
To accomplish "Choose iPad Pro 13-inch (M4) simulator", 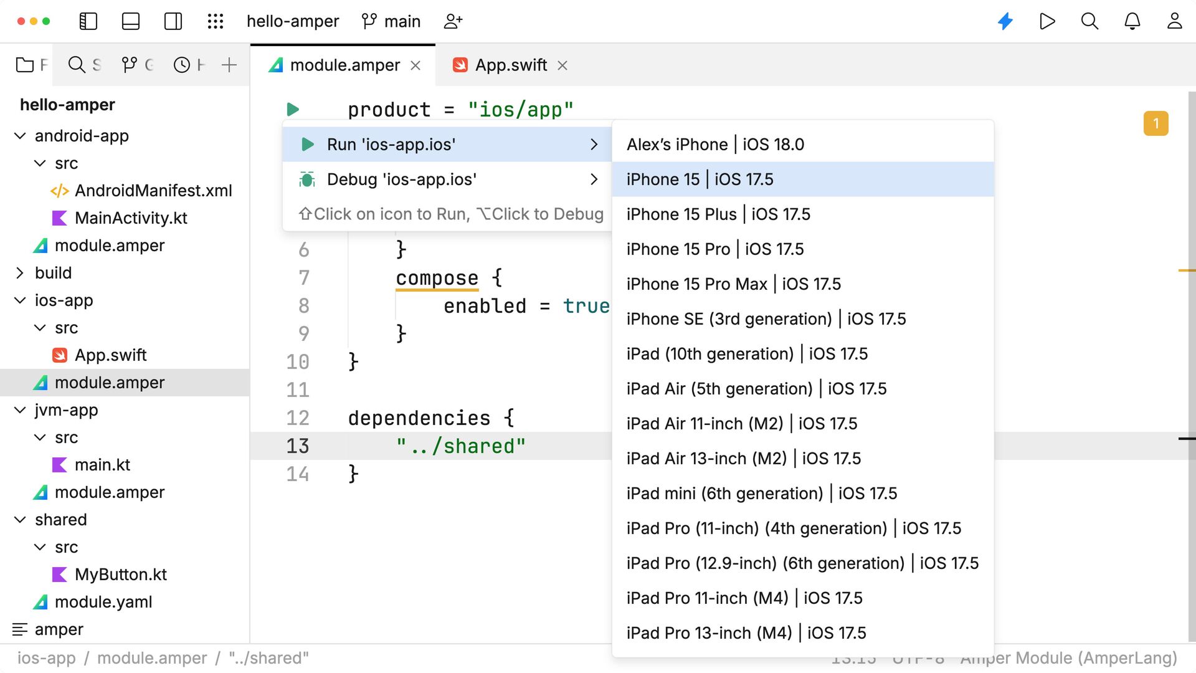I will coord(803,633).
